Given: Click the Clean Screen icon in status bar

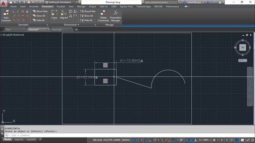Looking at the screenshot, I should tap(248, 140).
